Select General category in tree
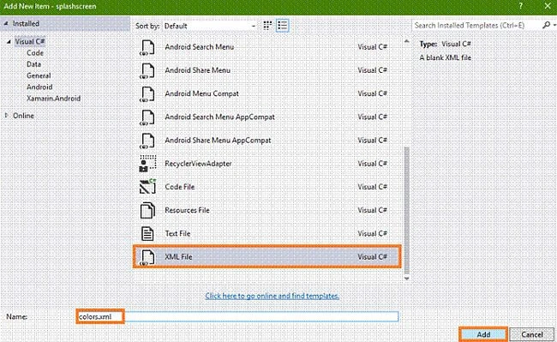The image size is (557, 342). (39, 75)
